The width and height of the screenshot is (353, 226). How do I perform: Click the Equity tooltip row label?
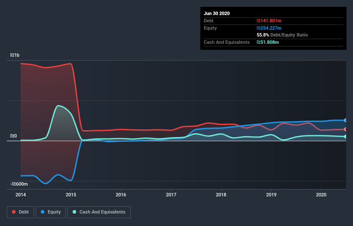(x=210, y=28)
